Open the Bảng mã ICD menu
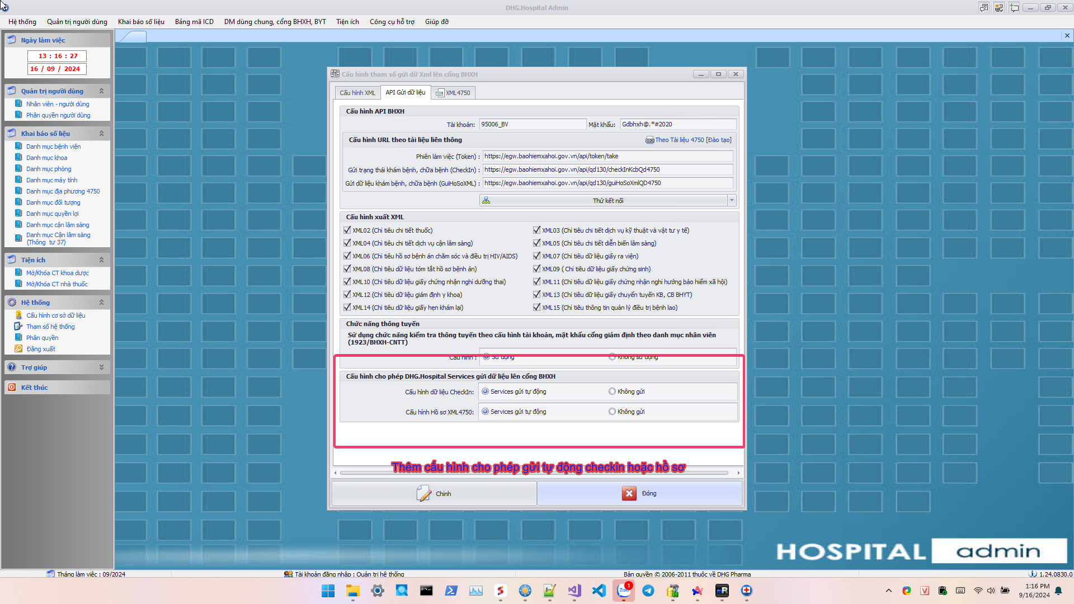This screenshot has height=604, width=1074. [x=194, y=22]
